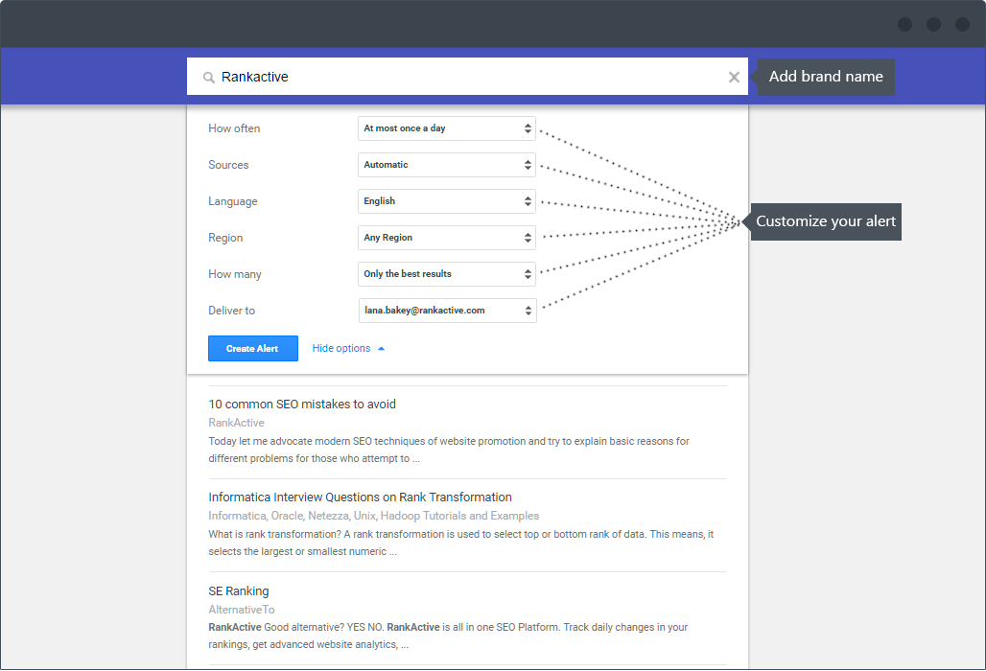Change the Language dropdown from English
This screenshot has width=986, height=671.
(x=447, y=201)
